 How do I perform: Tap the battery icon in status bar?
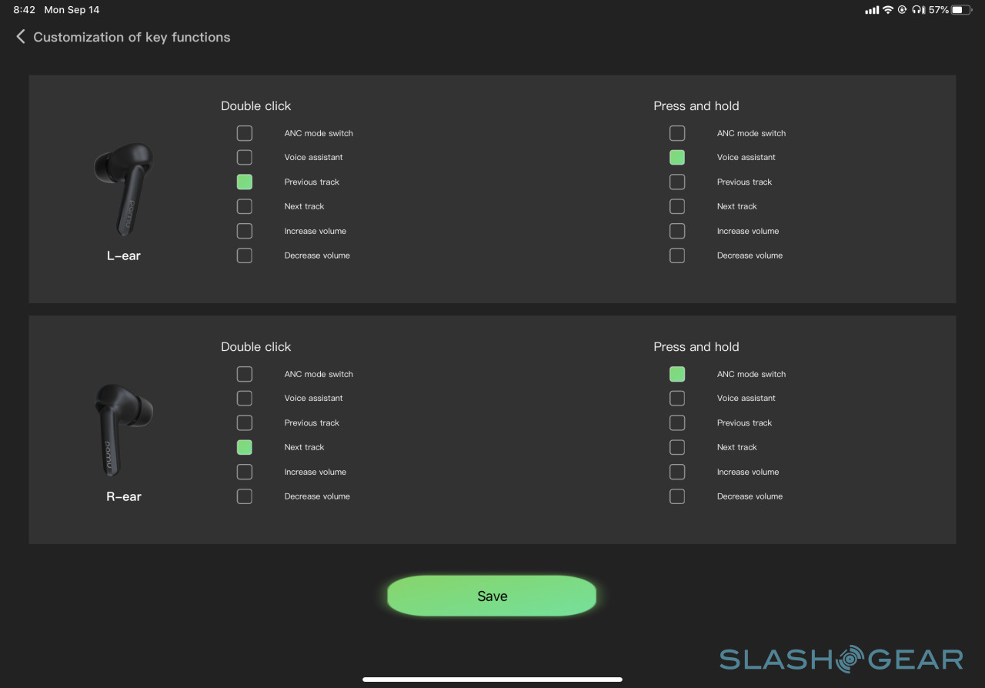click(962, 10)
